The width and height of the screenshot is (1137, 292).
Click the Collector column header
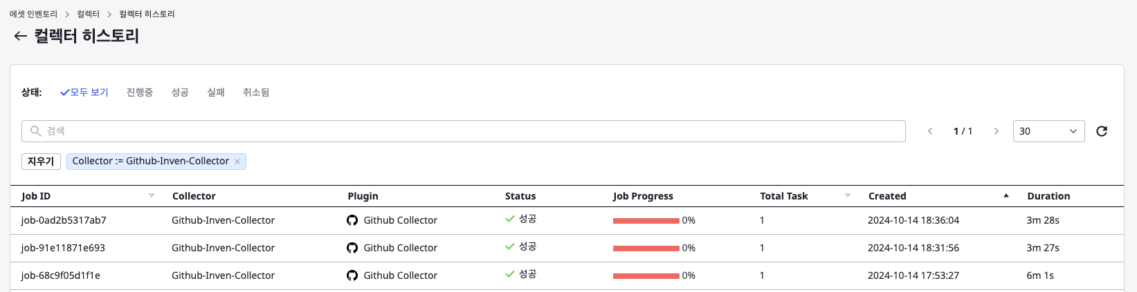tap(194, 196)
